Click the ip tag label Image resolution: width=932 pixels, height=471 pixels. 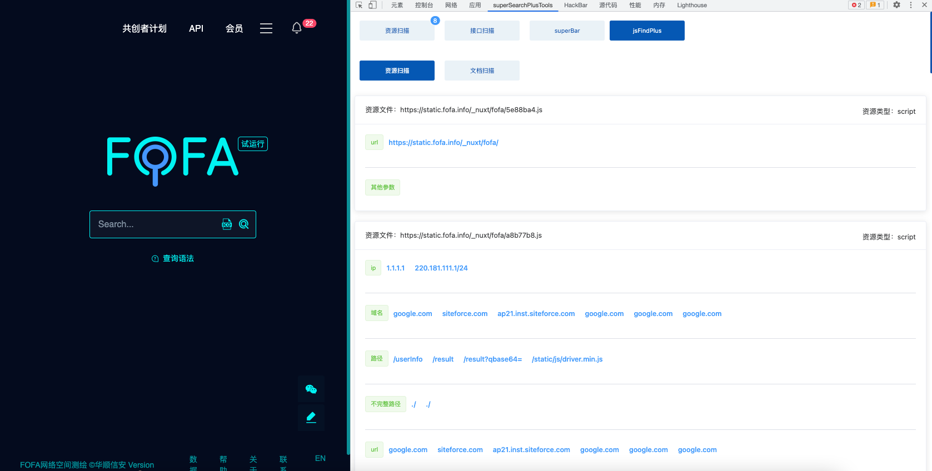coord(373,268)
